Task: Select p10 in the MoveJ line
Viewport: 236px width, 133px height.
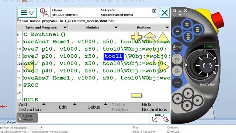Action: point(47,49)
